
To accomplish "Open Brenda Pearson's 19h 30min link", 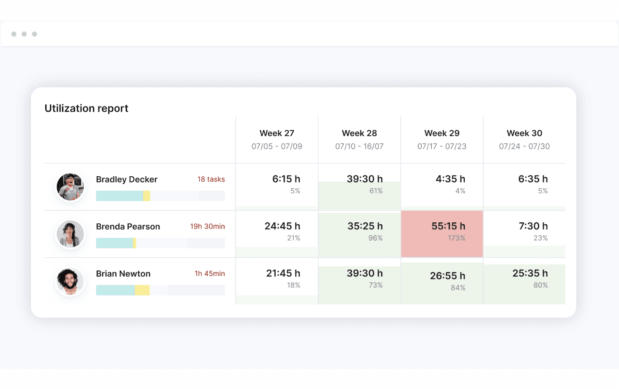I will point(207,226).
